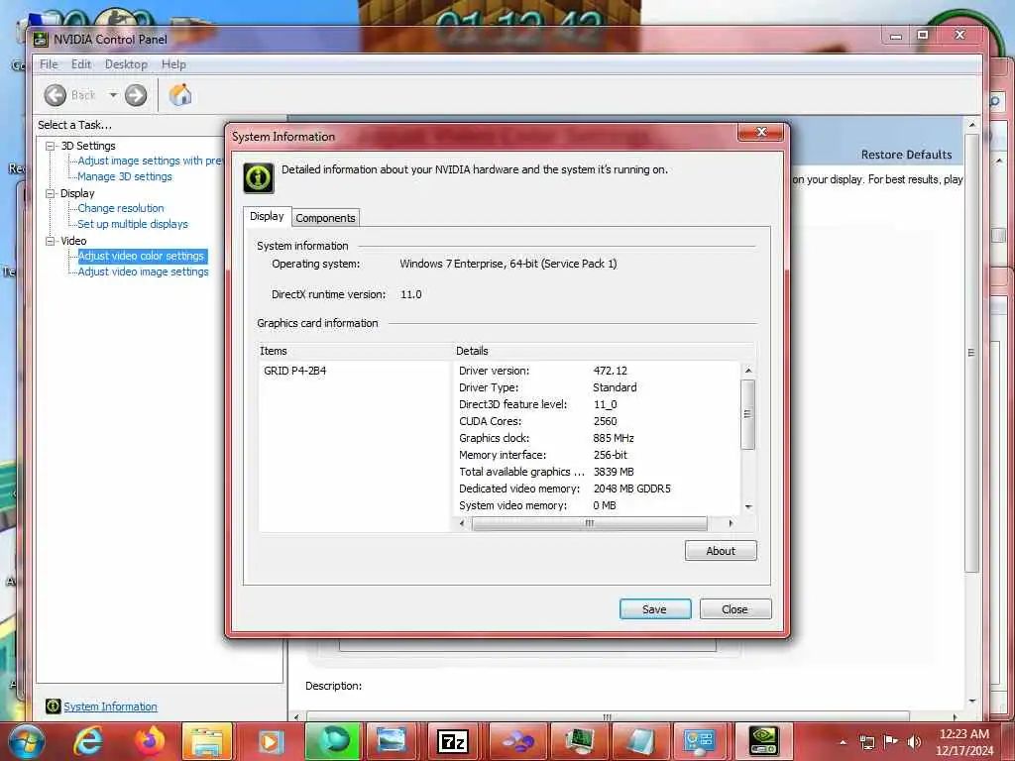Click the Save button
This screenshot has width=1015, height=761.
[655, 609]
